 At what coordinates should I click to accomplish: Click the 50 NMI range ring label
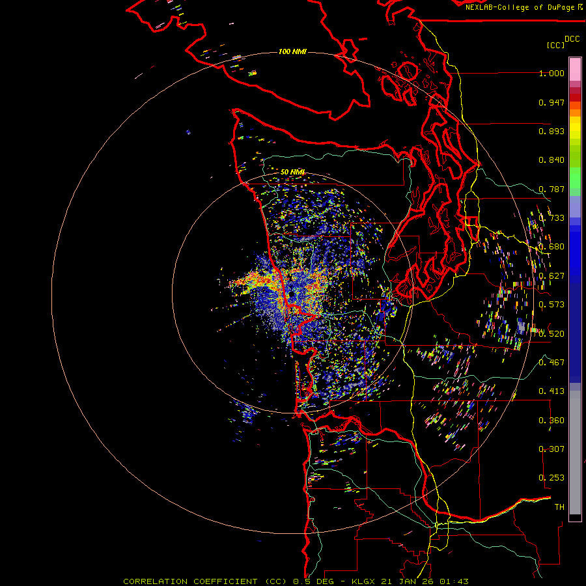click(x=292, y=172)
